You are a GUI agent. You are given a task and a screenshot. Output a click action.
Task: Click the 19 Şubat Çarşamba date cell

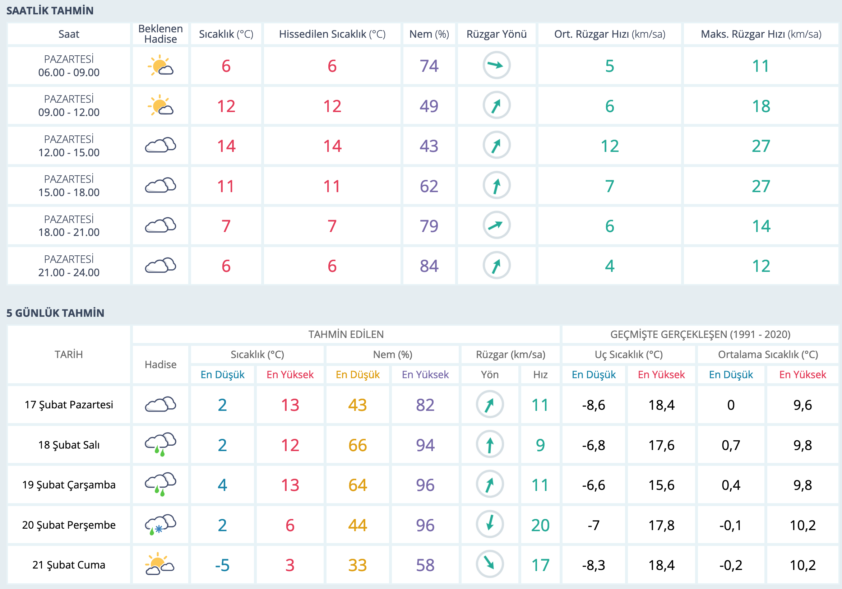[69, 484]
